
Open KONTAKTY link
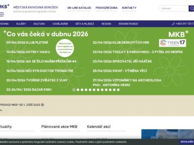coord(129,8)
